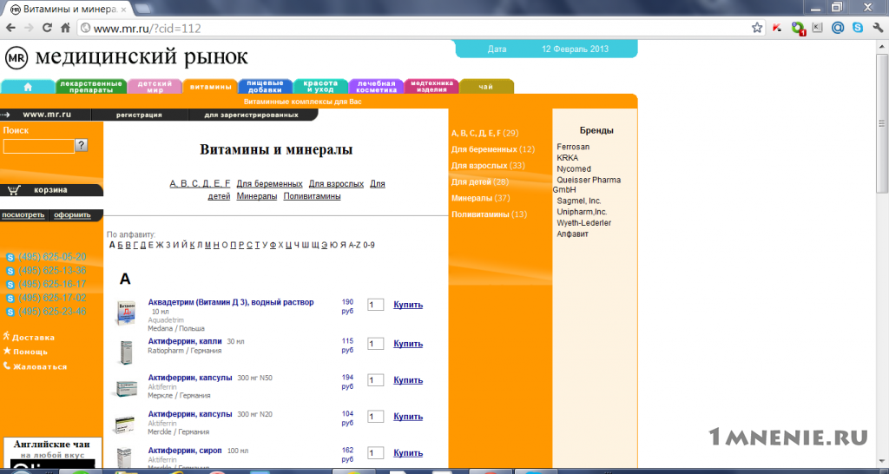Select Алфавит brand
The width and height of the screenshot is (889, 474).
click(573, 234)
